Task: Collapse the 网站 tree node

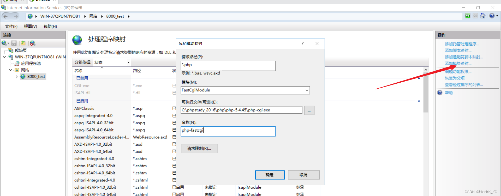Action: tap(10, 70)
